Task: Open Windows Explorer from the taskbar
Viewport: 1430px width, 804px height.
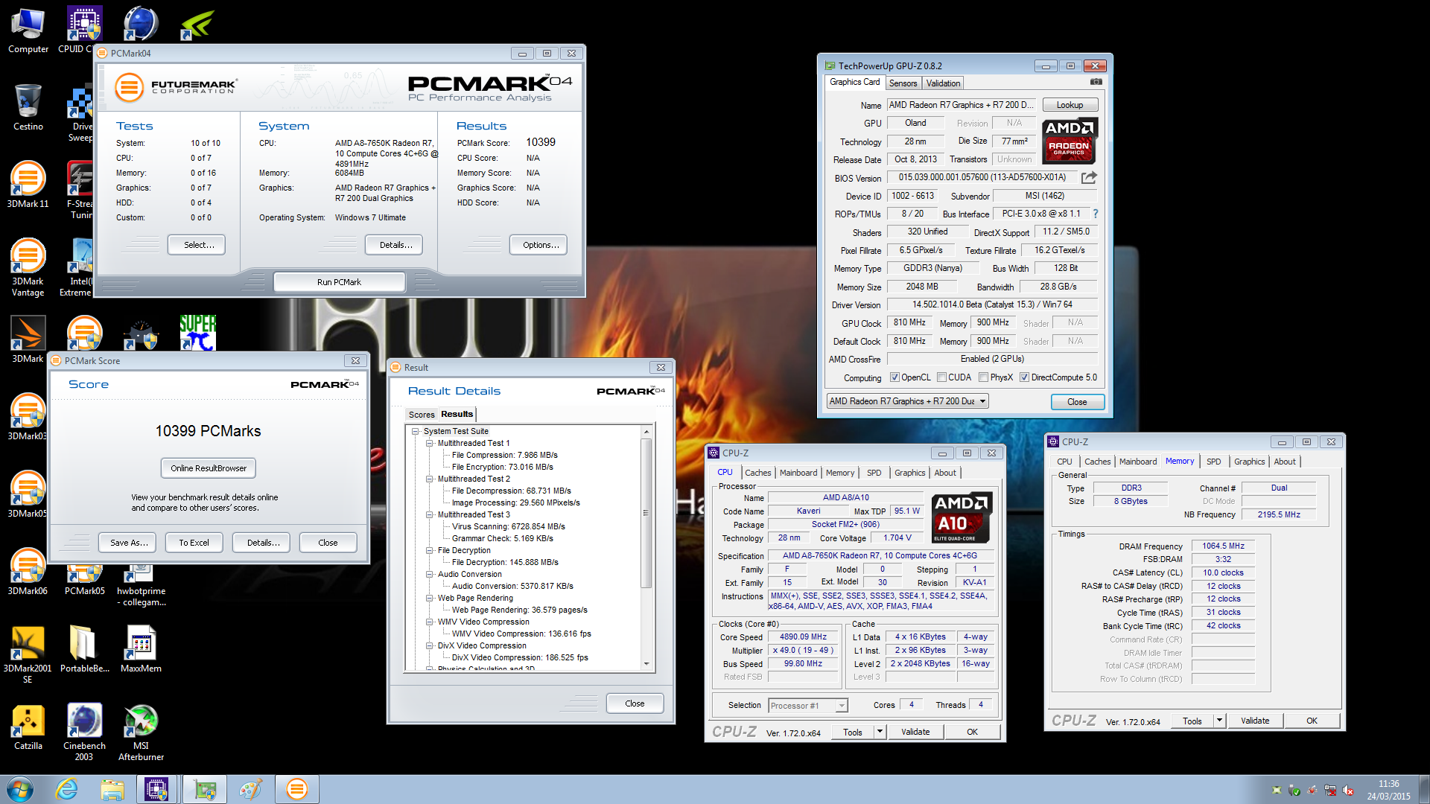Action: pyautogui.click(x=112, y=789)
